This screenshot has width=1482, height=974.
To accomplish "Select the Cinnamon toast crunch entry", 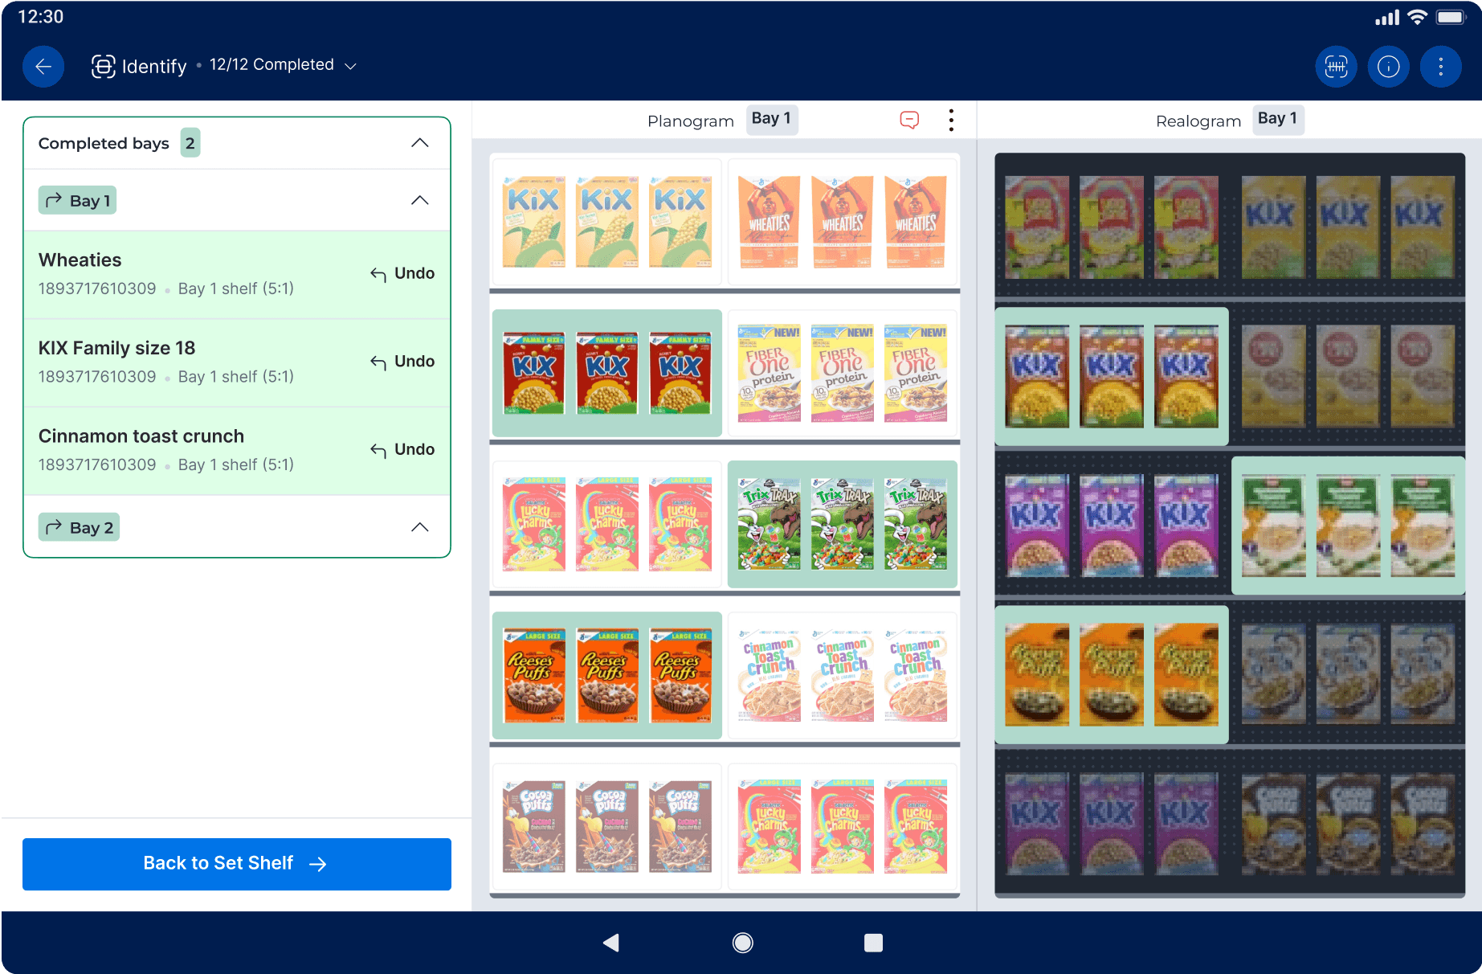I will (237, 451).
